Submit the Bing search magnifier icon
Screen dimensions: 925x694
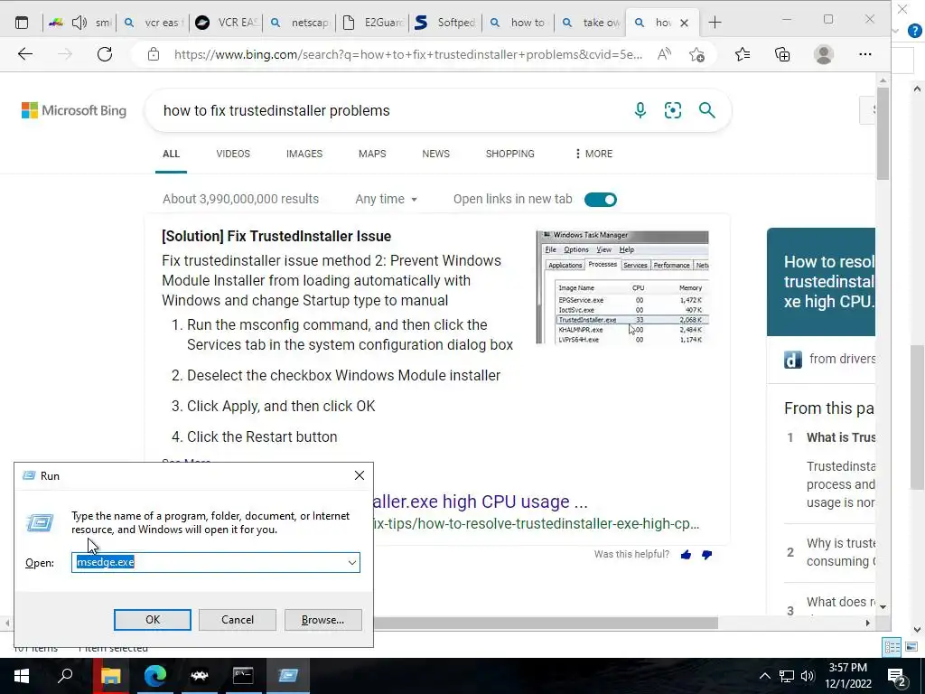(706, 110)
